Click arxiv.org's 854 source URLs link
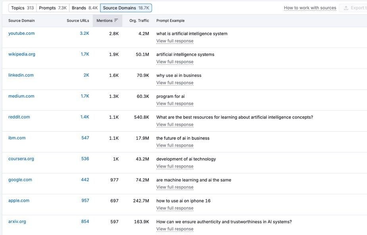 pos(85,221)
